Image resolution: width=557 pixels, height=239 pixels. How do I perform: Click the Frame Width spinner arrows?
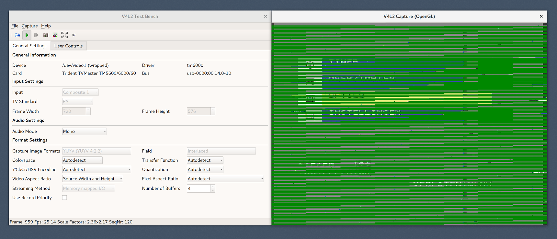coord(88,111)
